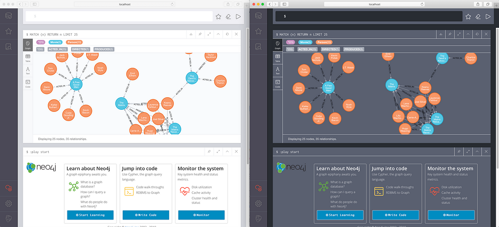
Task: Select purple *(25) label pill, left window
Action: coord(41,42)
